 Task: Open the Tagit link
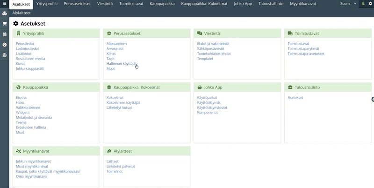coord(110,59)
